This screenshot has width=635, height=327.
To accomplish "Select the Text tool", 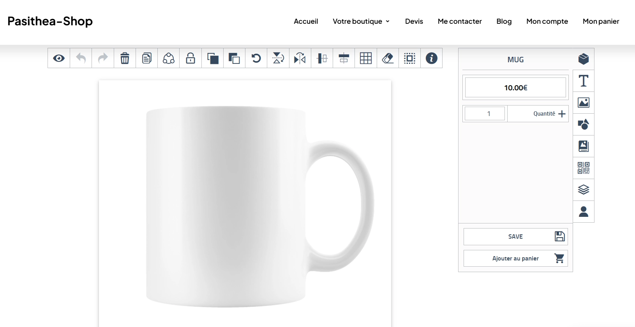I will (583, 81).
